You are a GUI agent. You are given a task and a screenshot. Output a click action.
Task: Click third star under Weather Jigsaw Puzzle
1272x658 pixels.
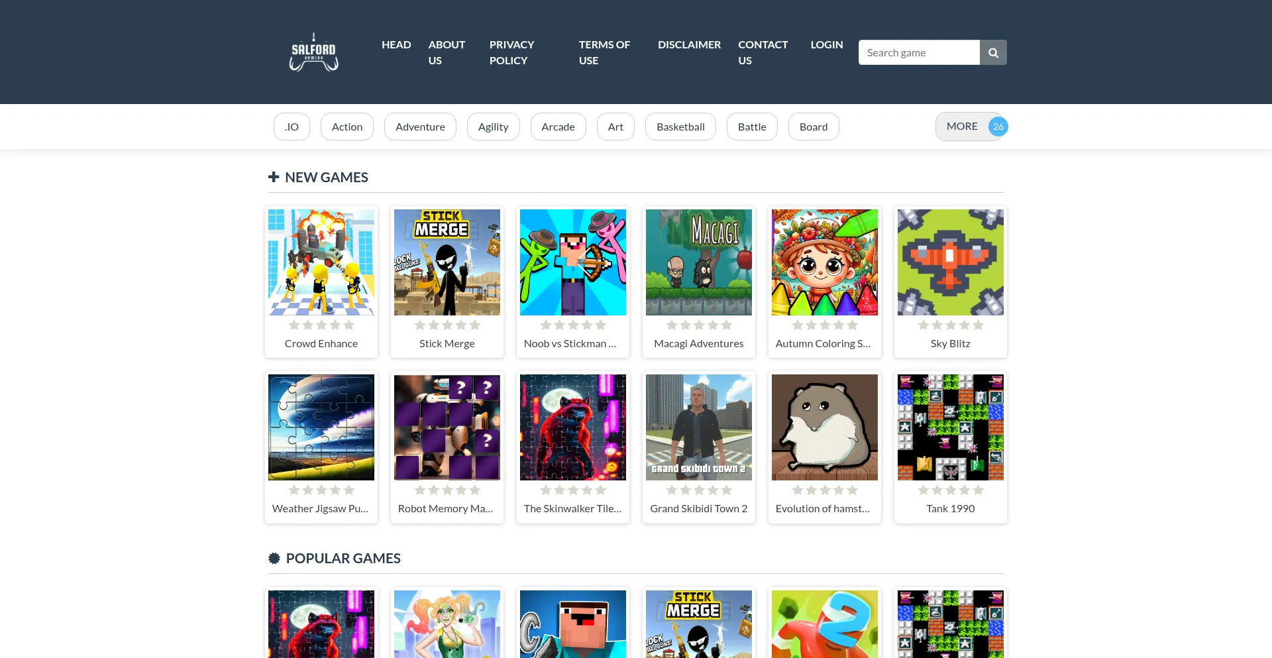(321, 490)
